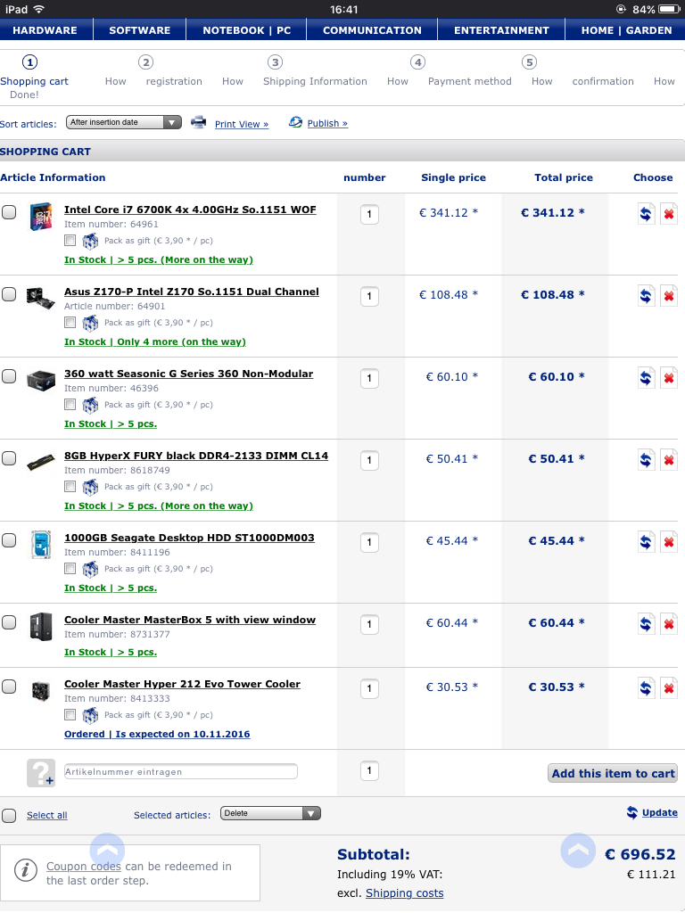Click the question mark add-article icon
Image resolution: width=685 pixels, height=913 pixels.
point(41,773)
